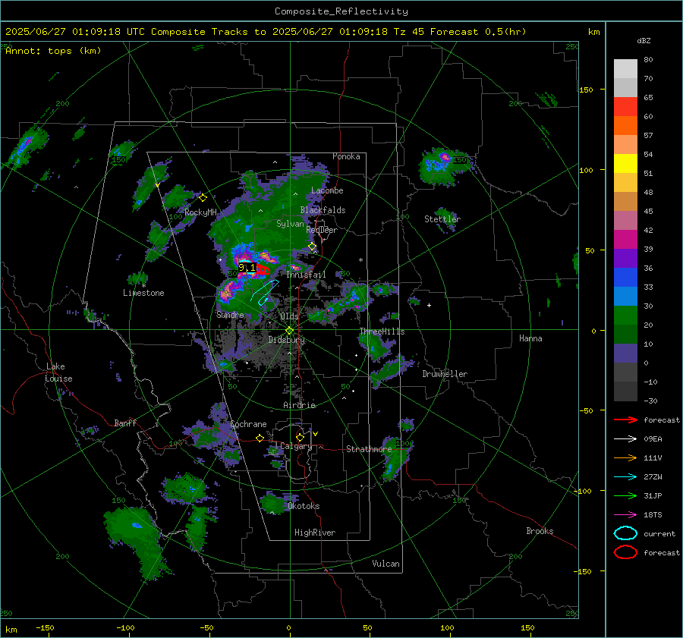This screenshot has height=638, width=683.
Task: Select the green 31JP arrow legend icon
Action: pos(625,495)
